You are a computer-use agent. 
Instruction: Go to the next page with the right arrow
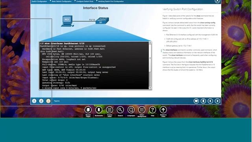pos(217,101)
